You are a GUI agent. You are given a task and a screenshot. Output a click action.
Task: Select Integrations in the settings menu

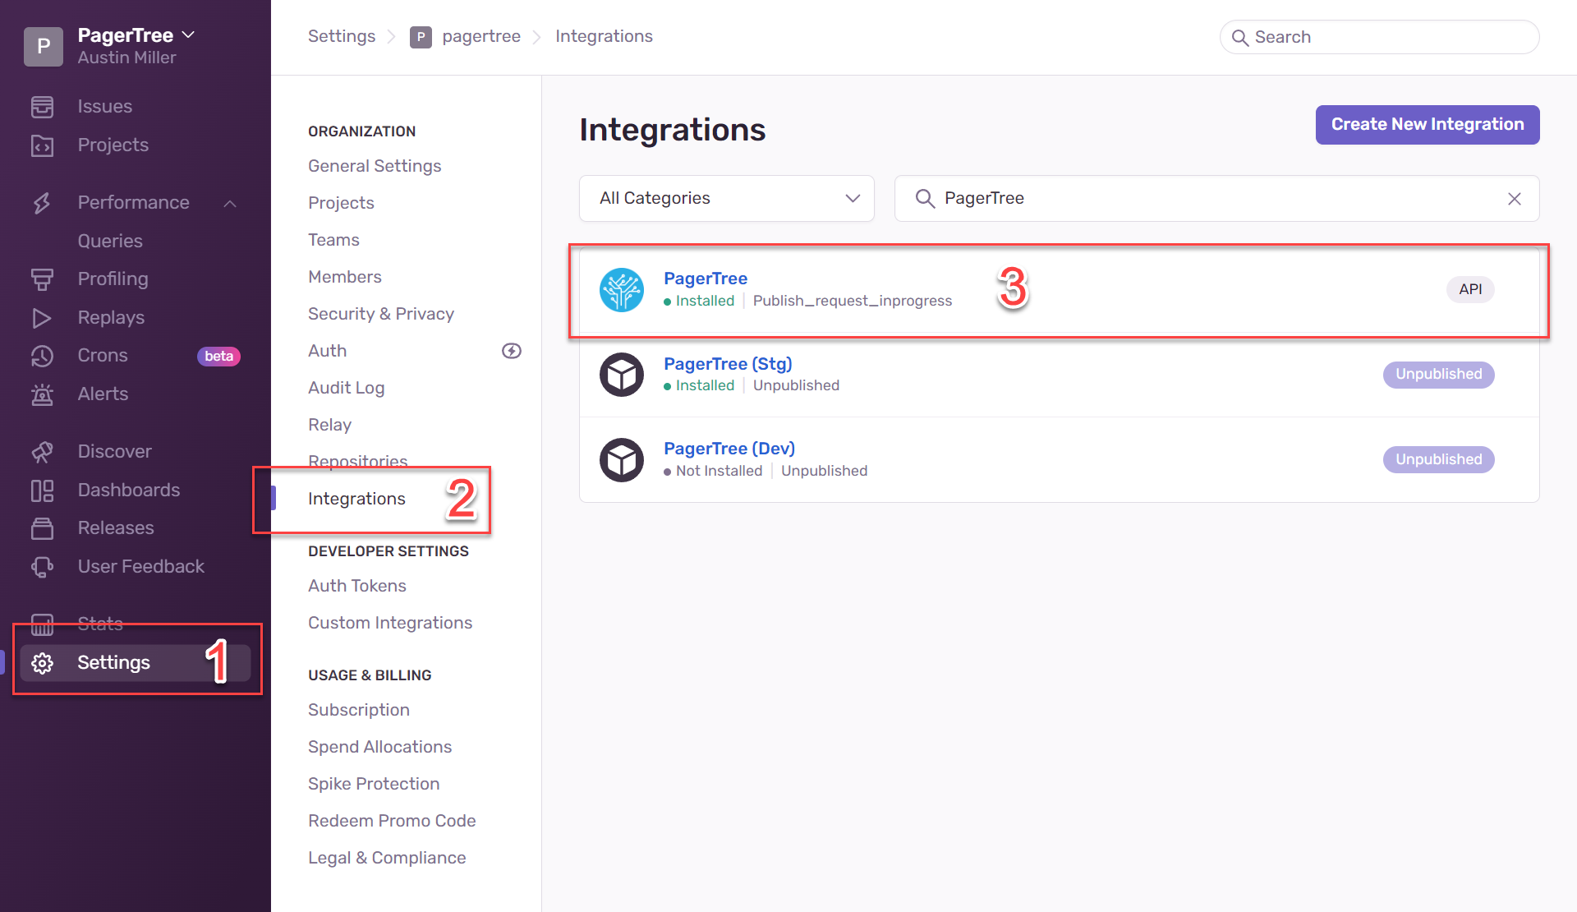coord(356,498)
